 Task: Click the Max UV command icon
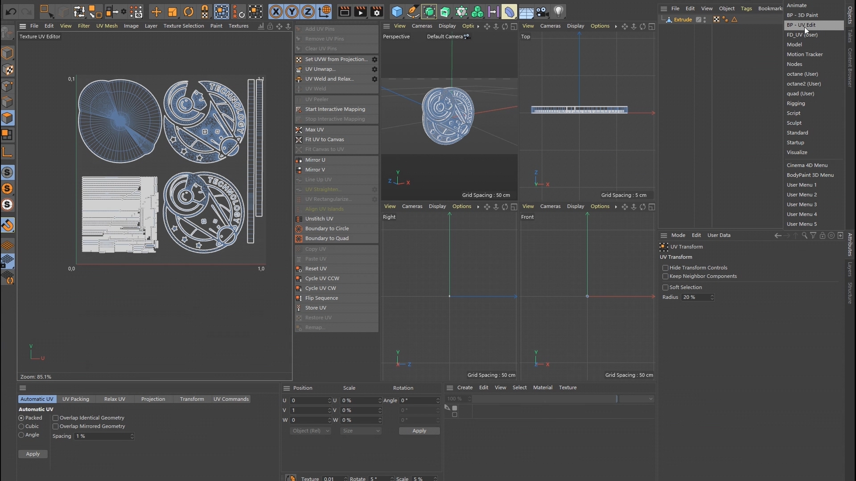[x=299, y=130]
